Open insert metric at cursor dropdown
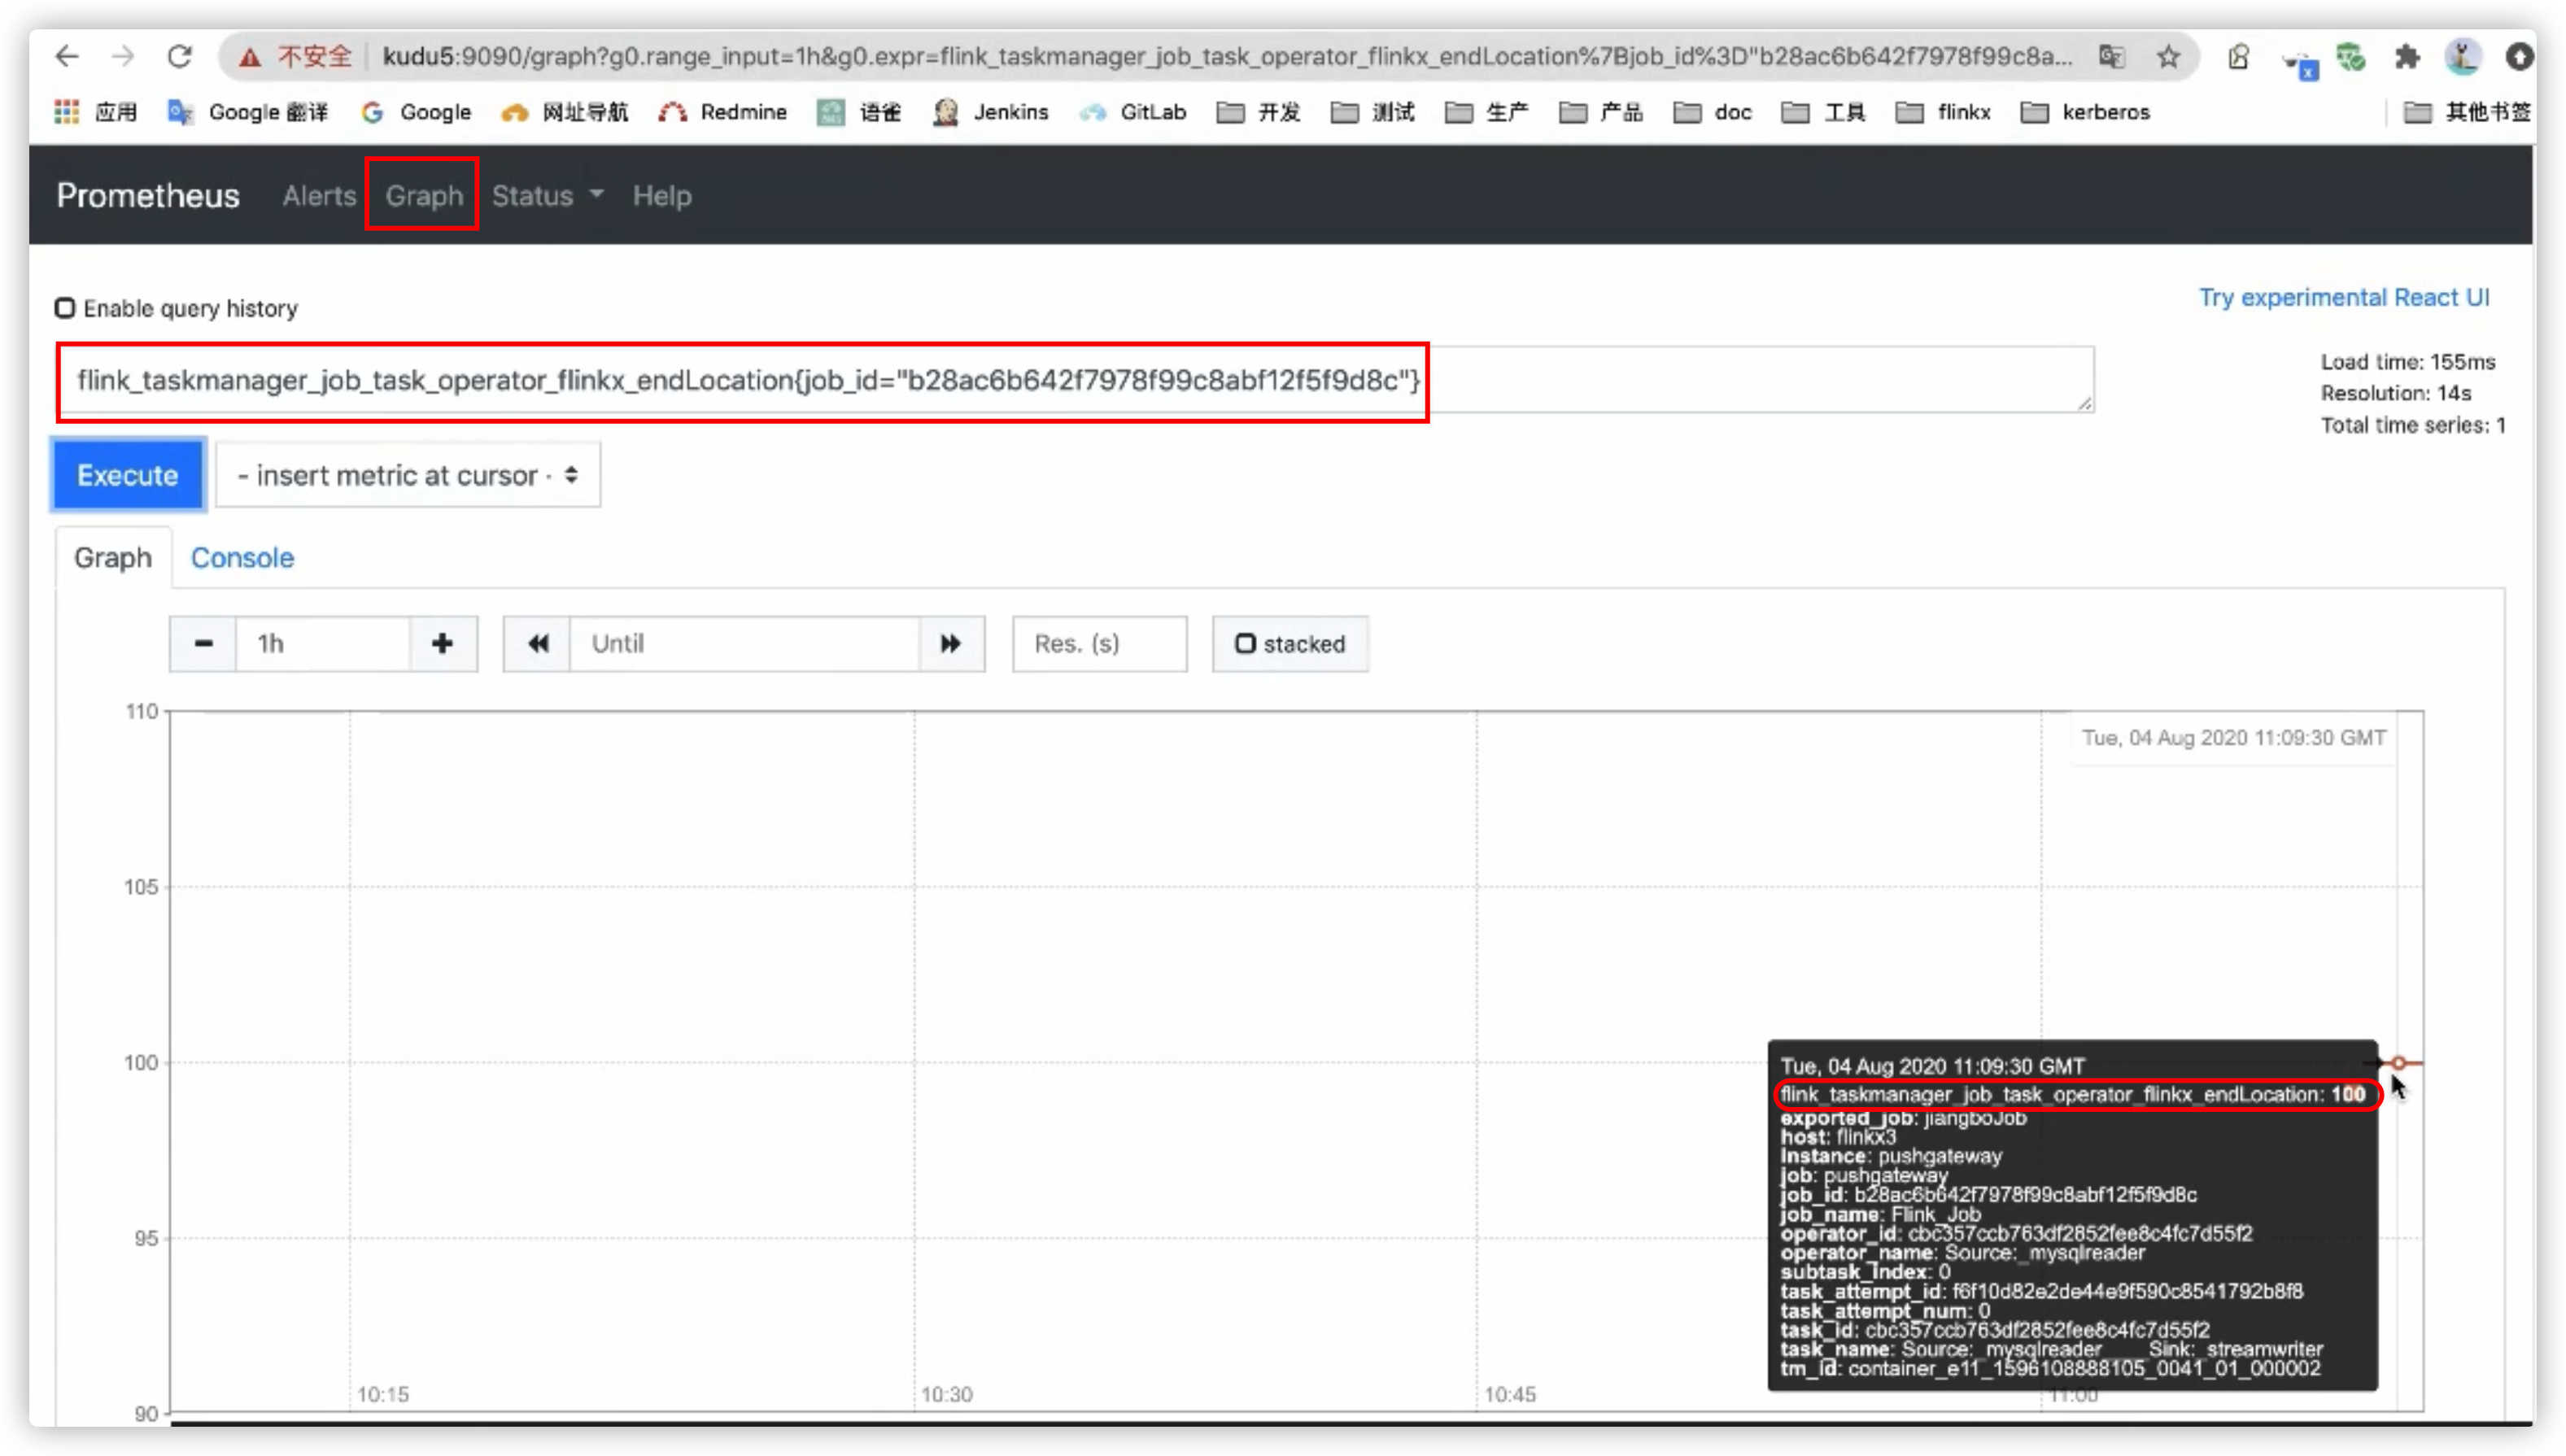 click(408, 475)
